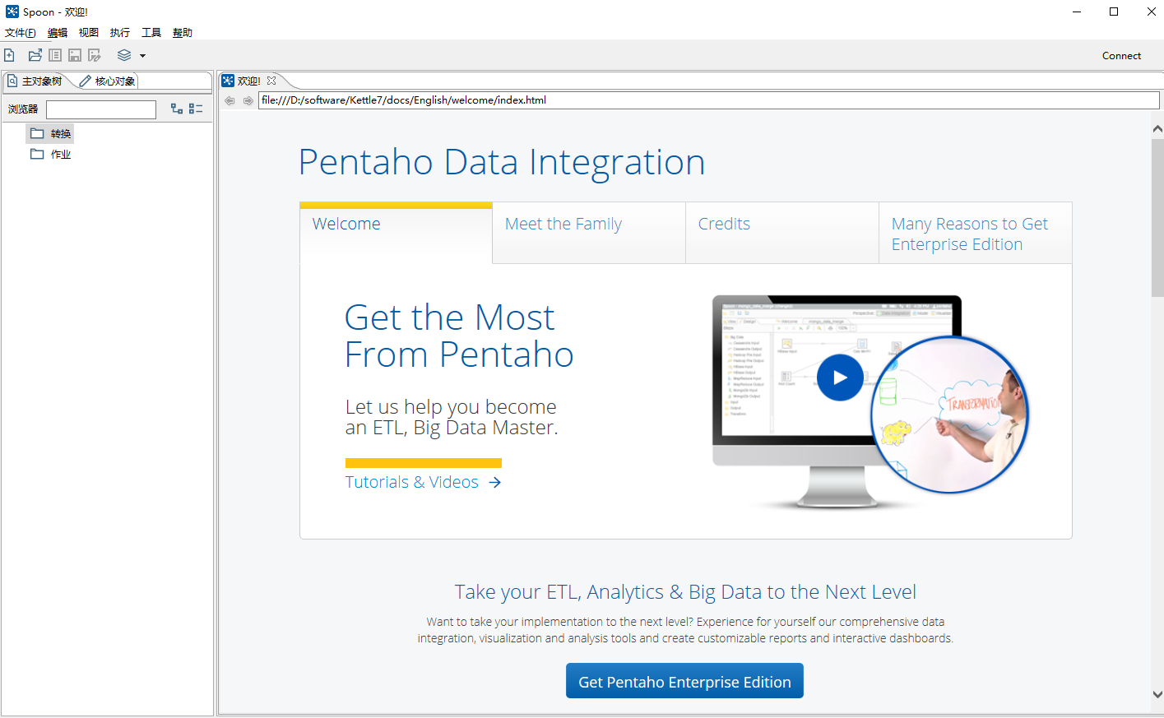Select the 欢迎! document tab

(248, 81)
